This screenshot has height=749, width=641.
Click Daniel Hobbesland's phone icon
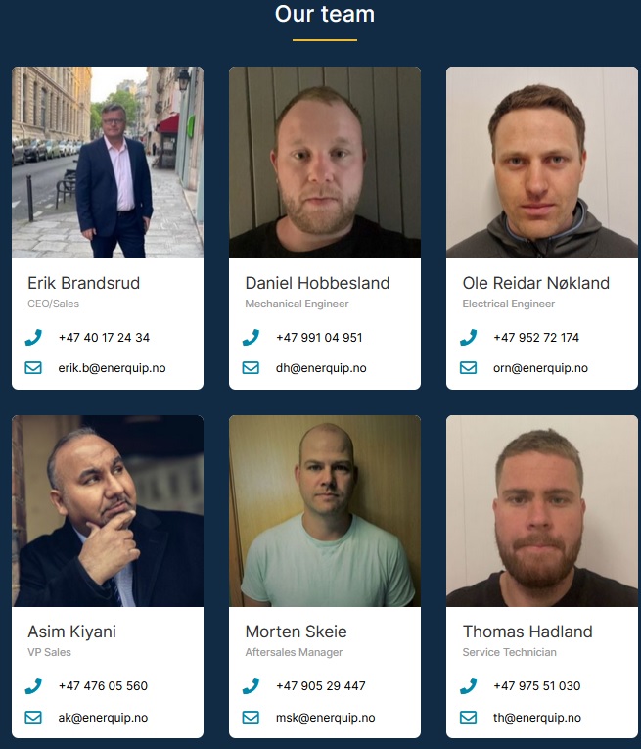pos(251,337)
